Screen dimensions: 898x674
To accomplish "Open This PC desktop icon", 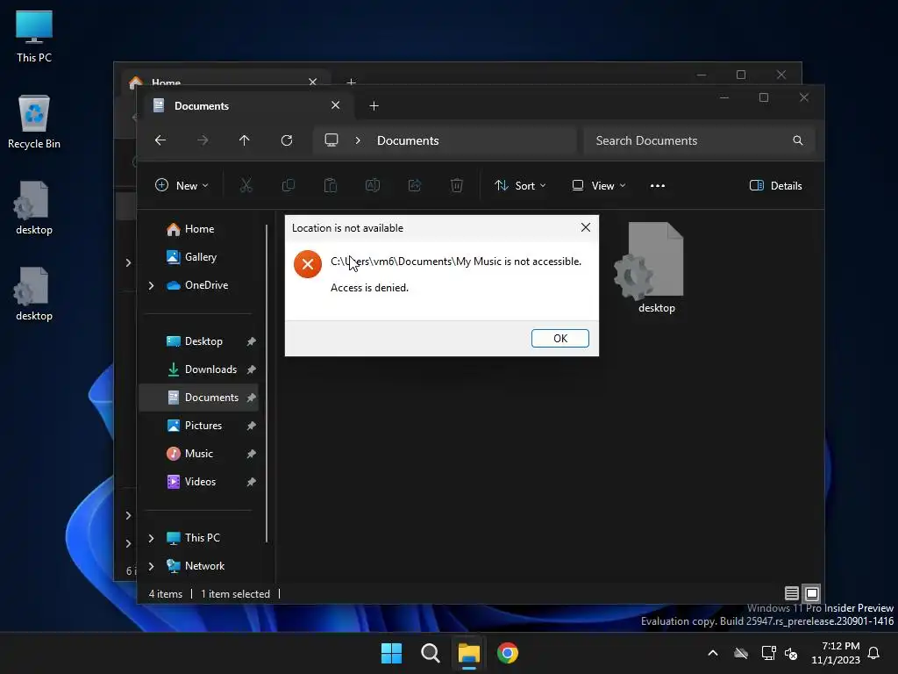I will click(34, 37).
